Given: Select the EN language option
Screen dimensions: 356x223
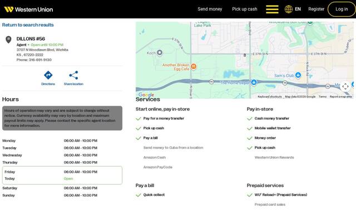Looking at the screenshot, I should (298, 9).
